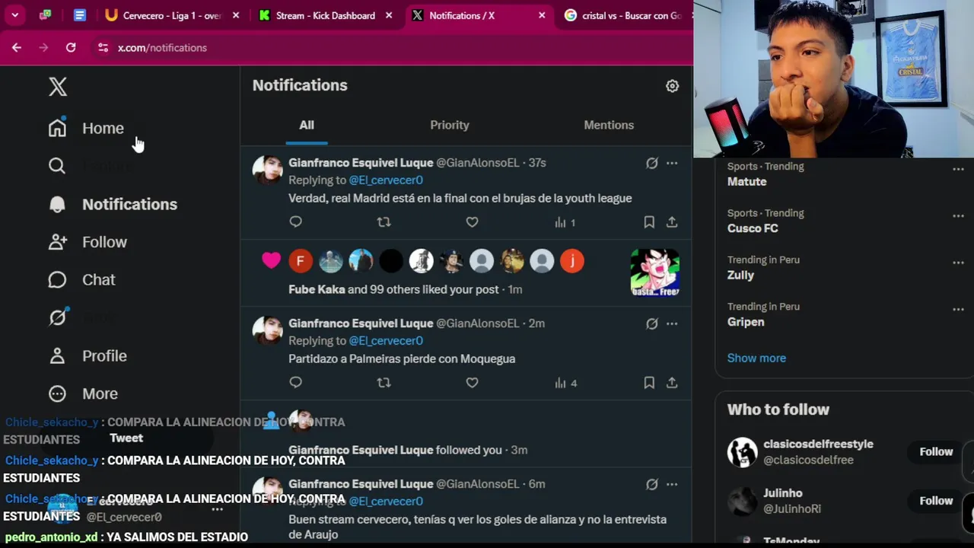The width and height of the screenshot is (974, 548).
Task: Bookmark the Verdad real Madrid post
Action: point(649,221)
